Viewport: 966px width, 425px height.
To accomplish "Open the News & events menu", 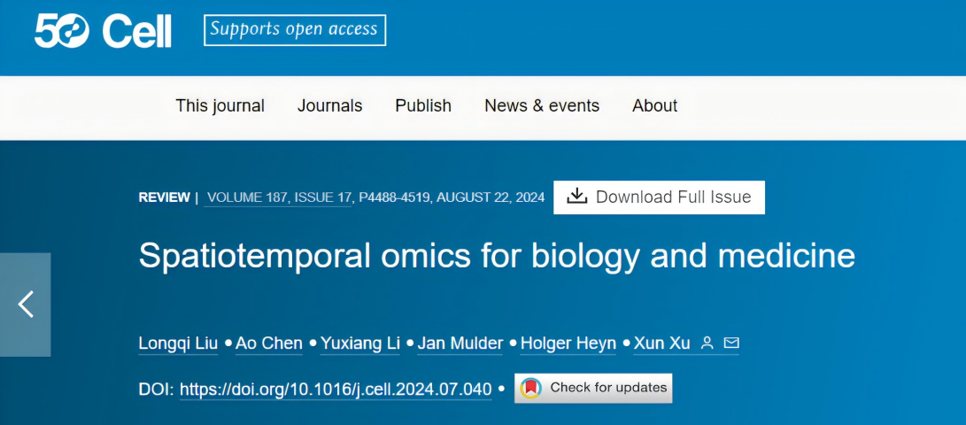I will [542, 106].
